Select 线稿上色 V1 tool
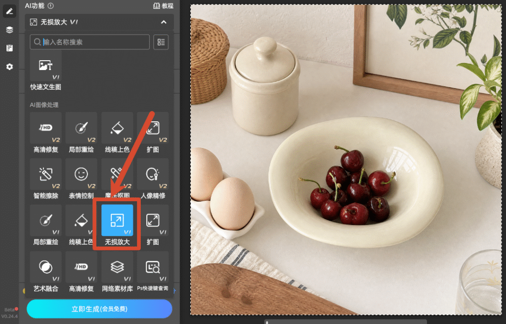506x324 pixels. (x=81, y=225)
